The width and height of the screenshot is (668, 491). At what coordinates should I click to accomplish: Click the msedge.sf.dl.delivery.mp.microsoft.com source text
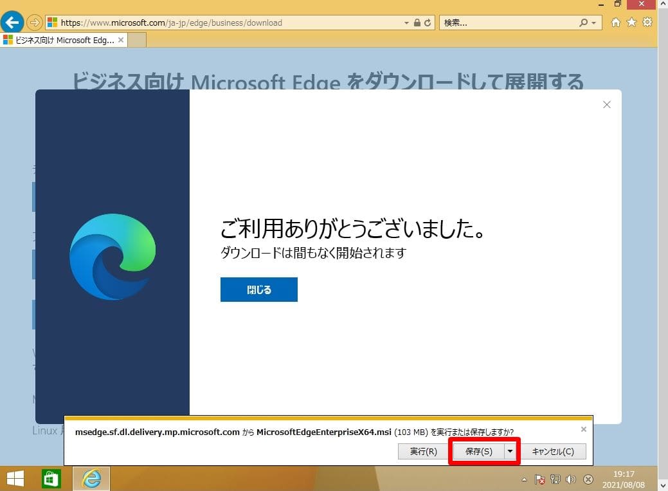click(x=158, y=432)
